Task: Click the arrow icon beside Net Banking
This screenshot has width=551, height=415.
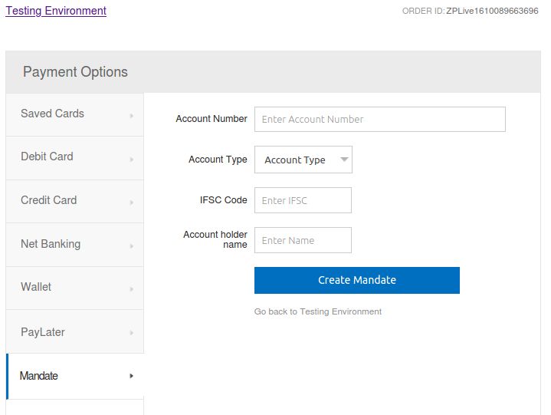Action: pos(132,246)
